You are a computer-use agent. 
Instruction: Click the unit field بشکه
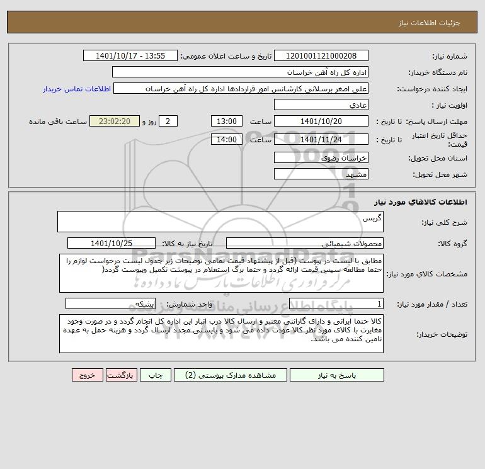pos(110,304)
